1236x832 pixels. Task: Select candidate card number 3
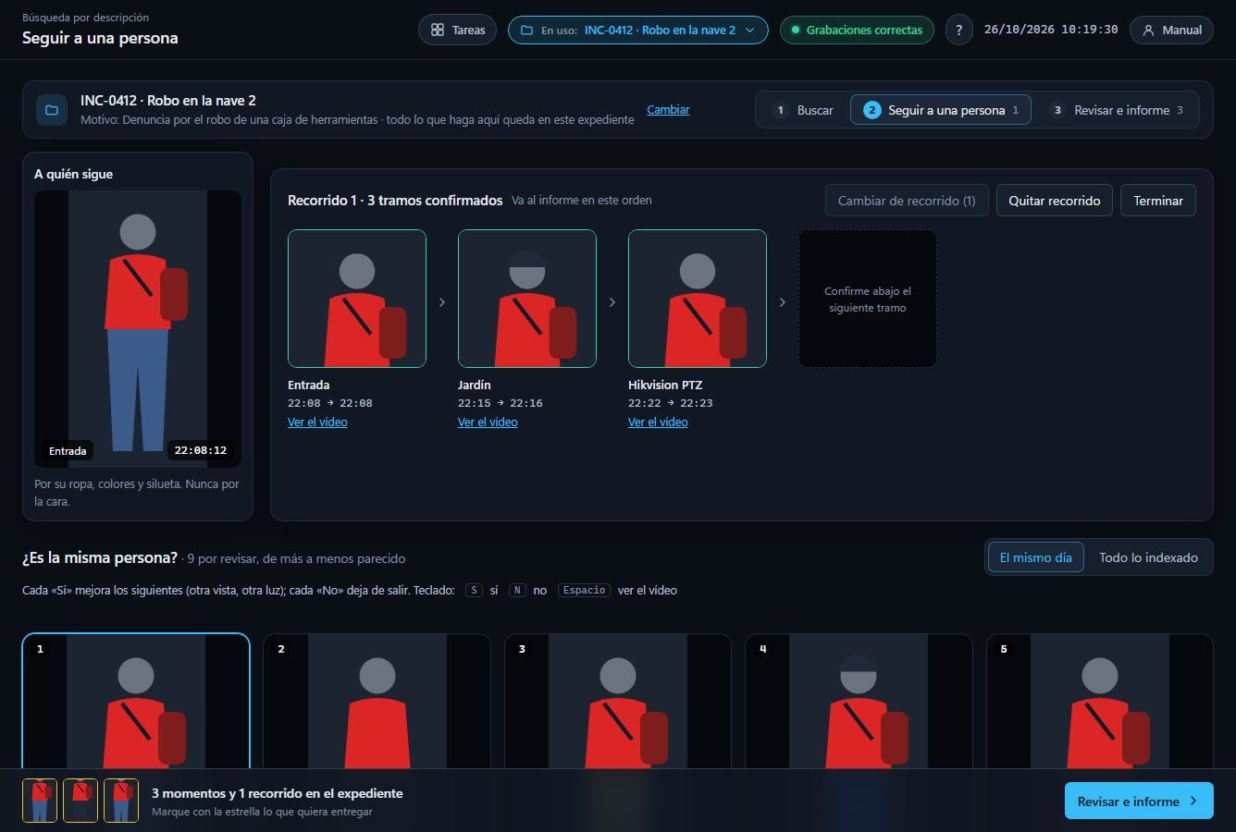618,701
